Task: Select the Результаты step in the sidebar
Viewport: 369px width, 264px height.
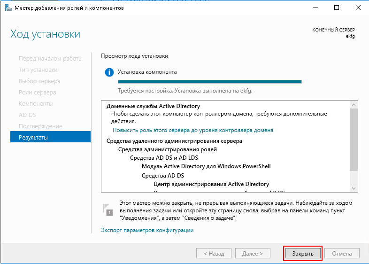Action: 50,137
